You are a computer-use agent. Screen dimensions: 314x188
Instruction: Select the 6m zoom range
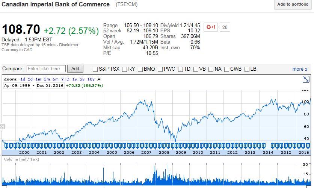tap(56, 79)
